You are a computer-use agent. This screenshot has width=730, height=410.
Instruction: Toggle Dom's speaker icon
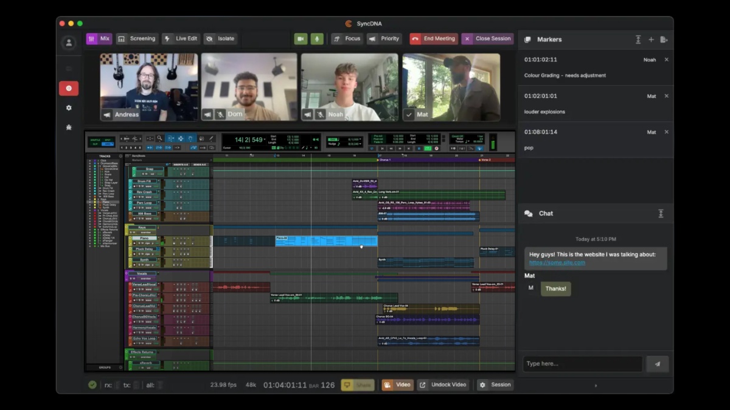pos(208,114)
